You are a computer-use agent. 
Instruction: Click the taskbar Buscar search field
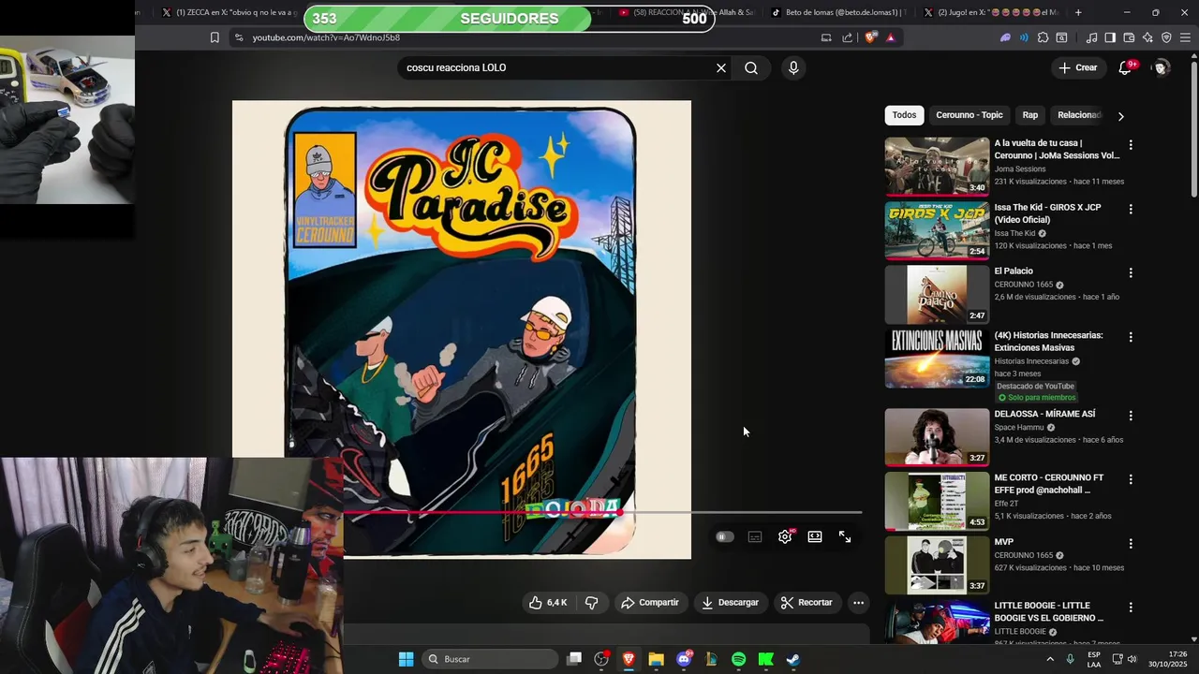click(490, 659)
